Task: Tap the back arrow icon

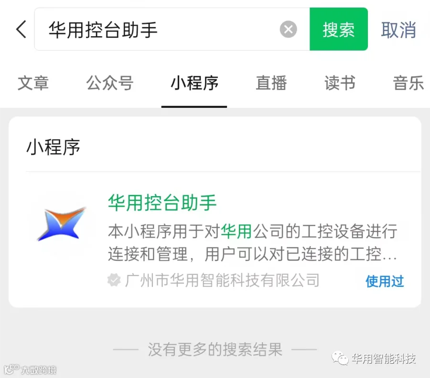Action: tap(21, 29)
